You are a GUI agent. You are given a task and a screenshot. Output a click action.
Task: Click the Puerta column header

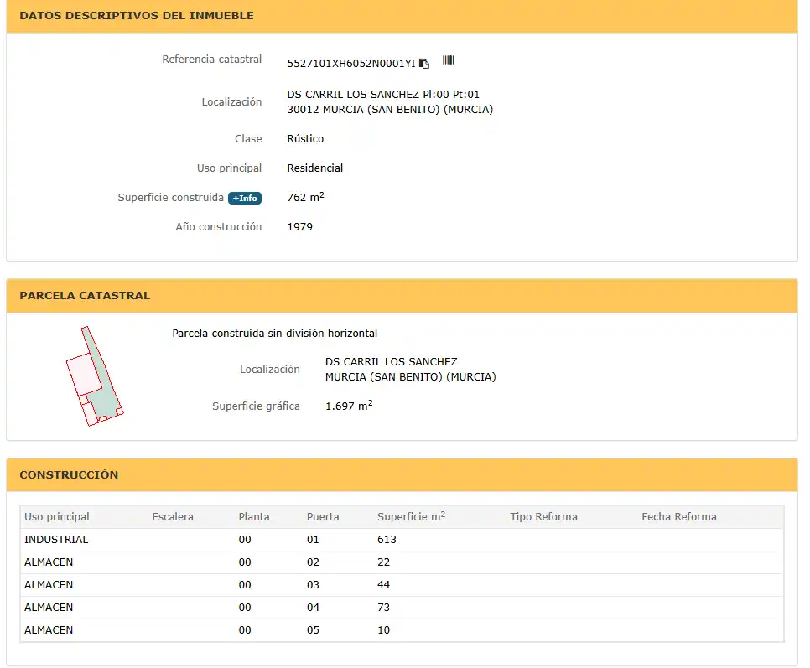(323, 517)
